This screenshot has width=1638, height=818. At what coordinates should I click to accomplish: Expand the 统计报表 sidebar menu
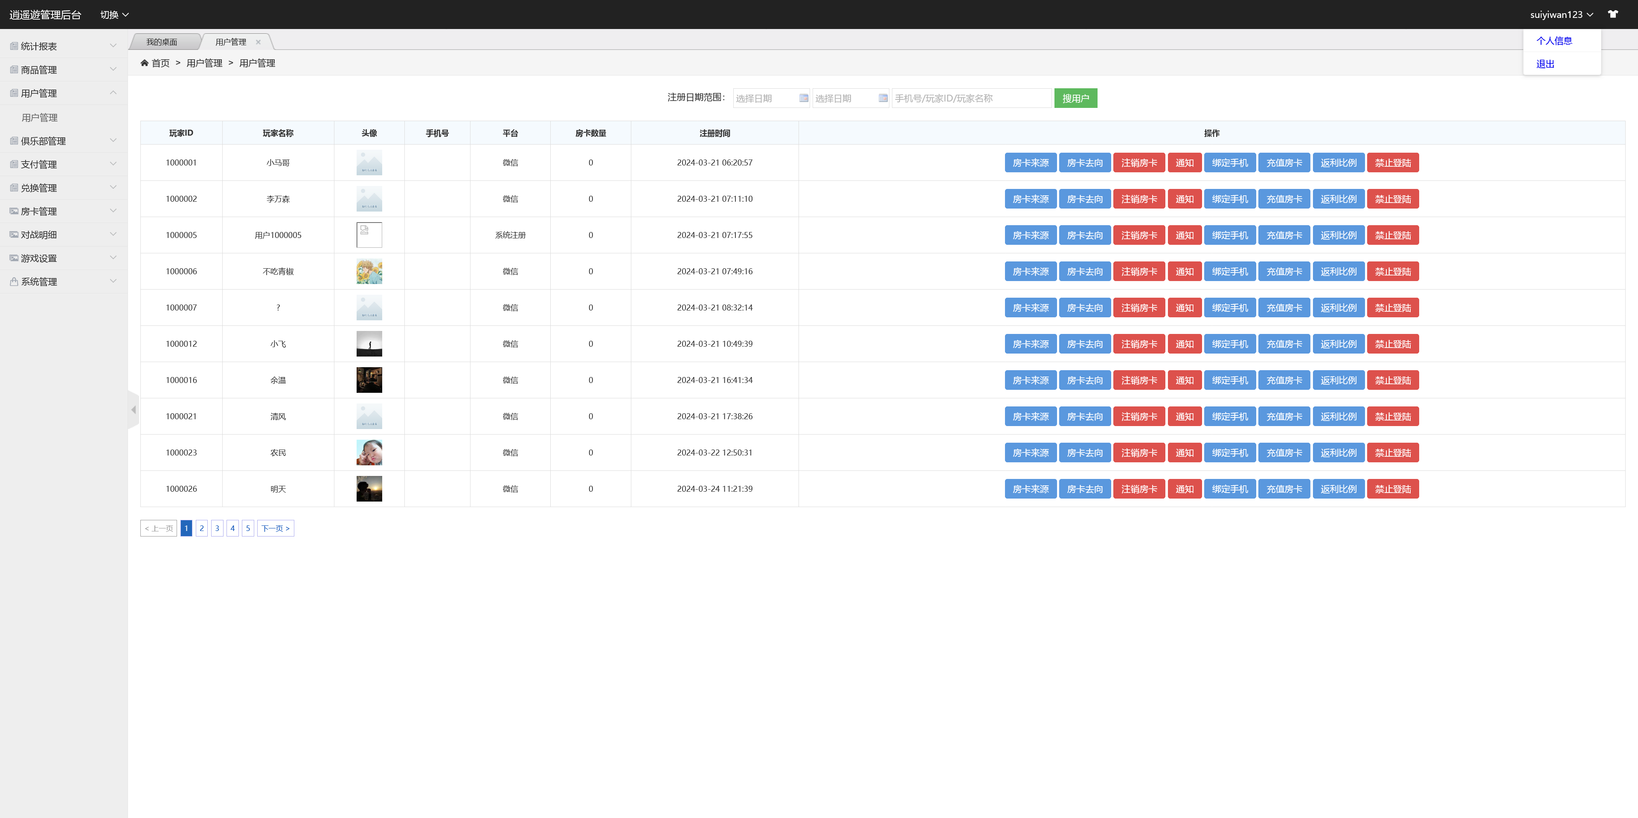[64, 46]
